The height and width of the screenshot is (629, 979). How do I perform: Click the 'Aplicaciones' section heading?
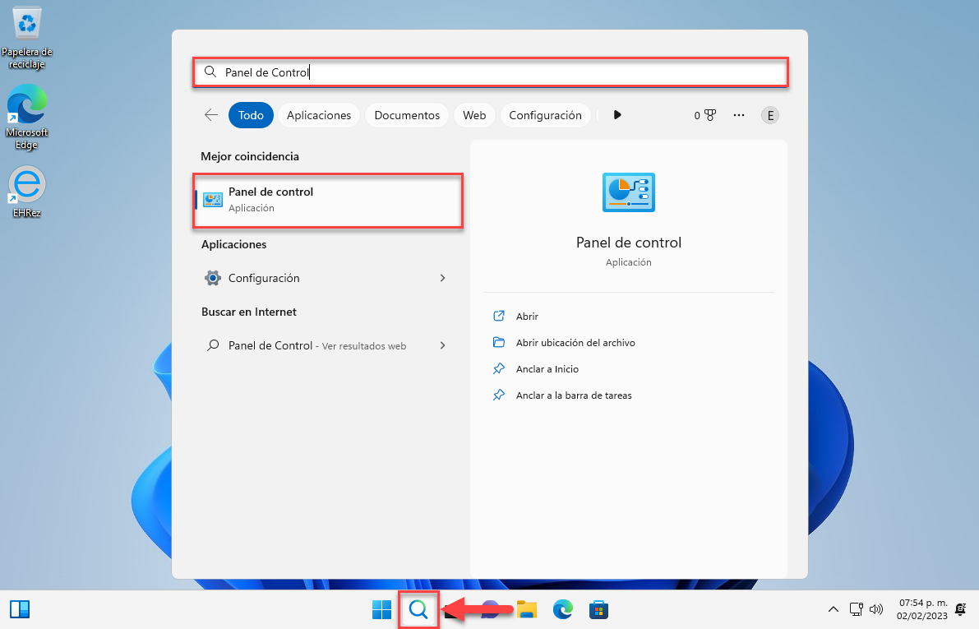point(233,244)
